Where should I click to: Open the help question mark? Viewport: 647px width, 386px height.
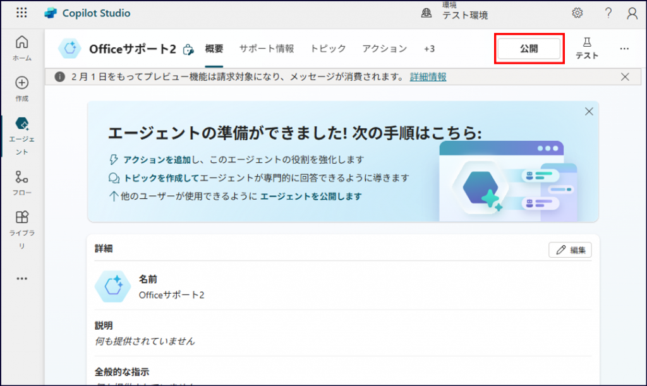point(608,13)
